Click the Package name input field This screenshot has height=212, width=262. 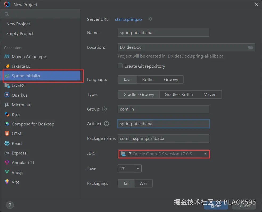click(x=163, y=138)
